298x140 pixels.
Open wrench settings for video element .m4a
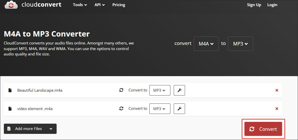(179, 109)
